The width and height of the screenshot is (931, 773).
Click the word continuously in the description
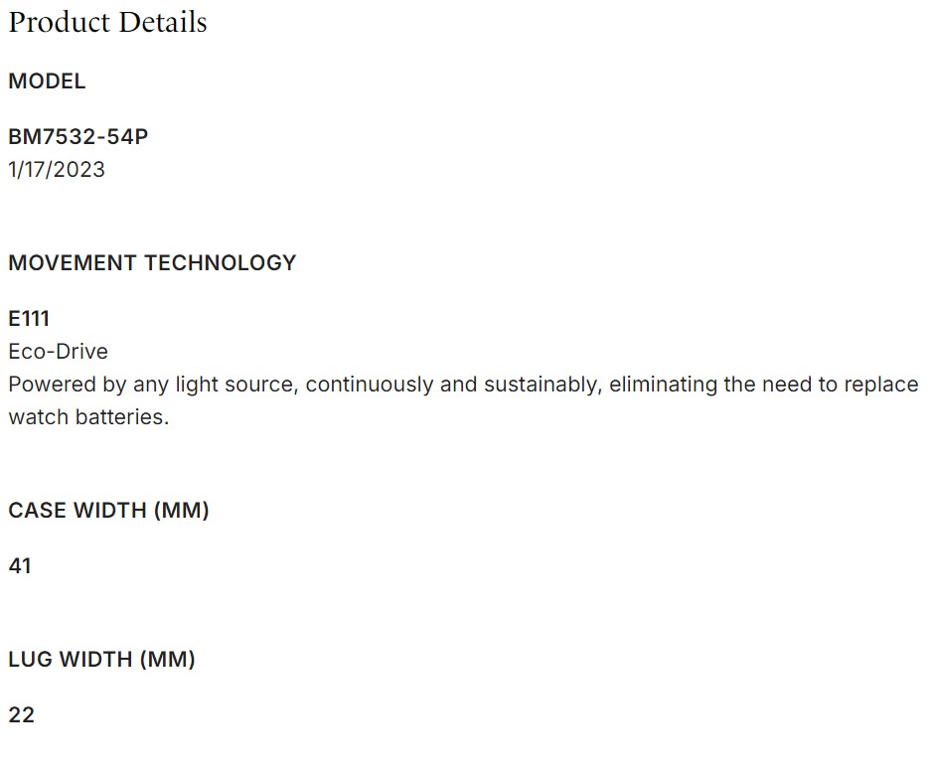point(370,385)
